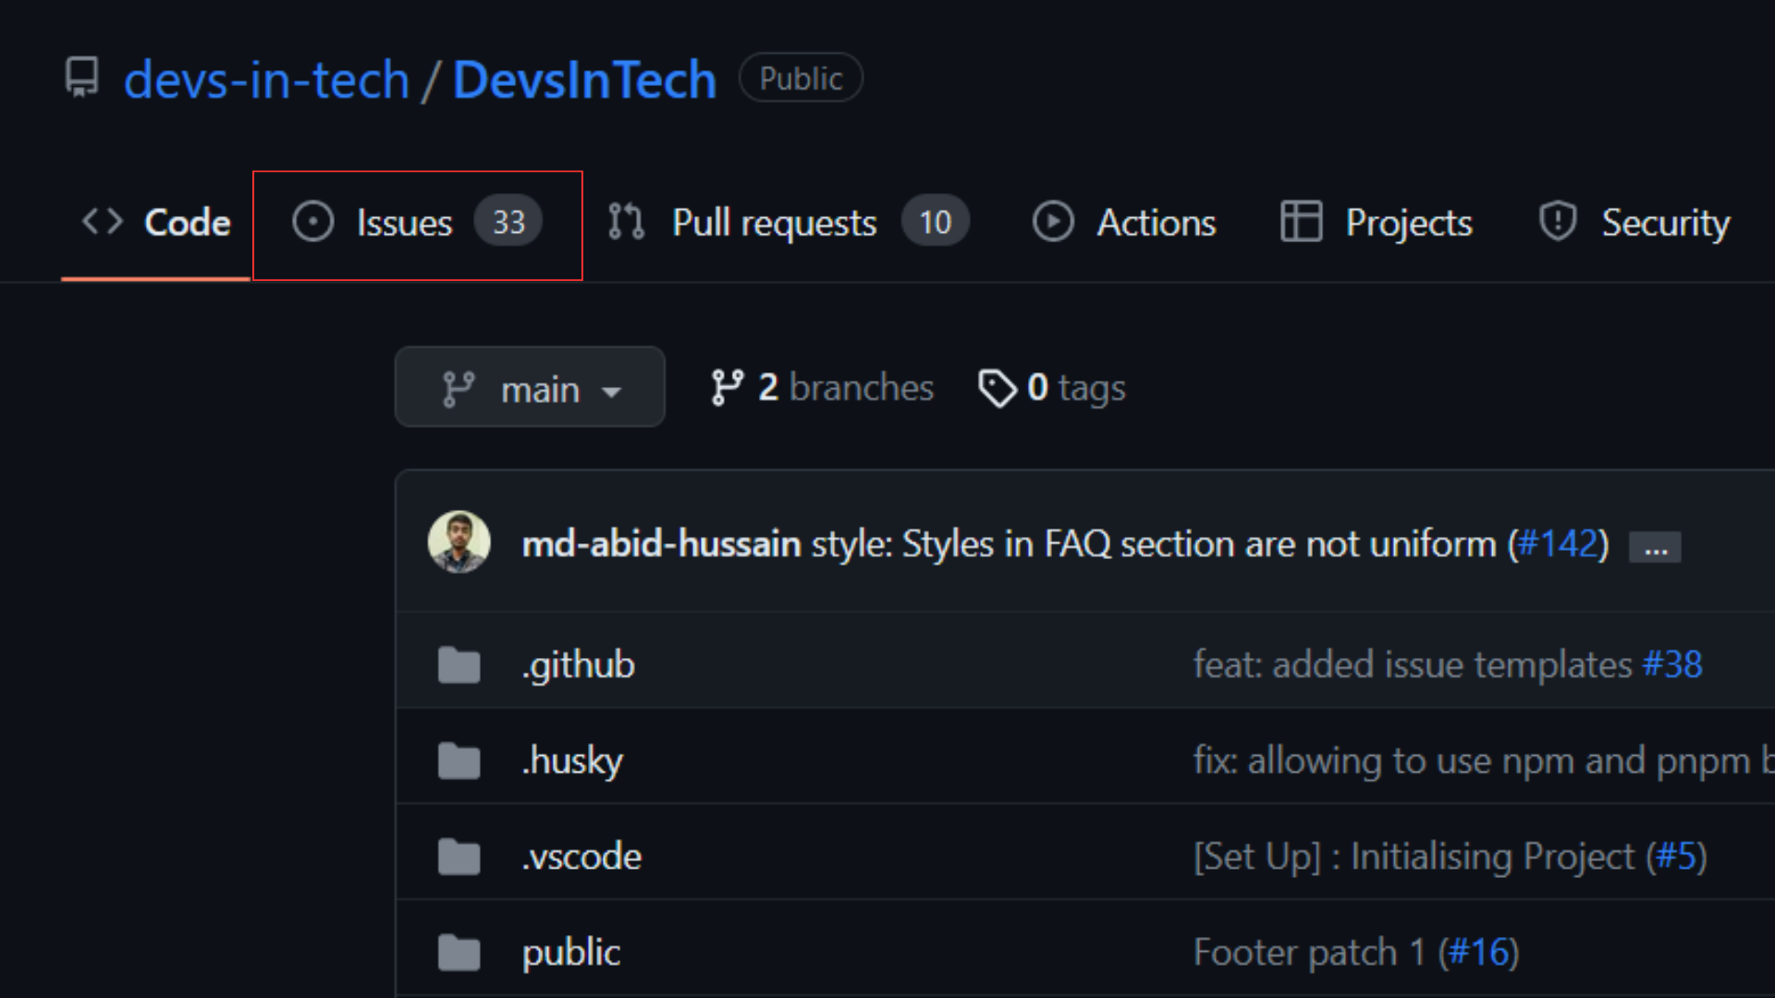This screenshot has height=998, width=1775.
Task: Open the #38 issue templates link
Action: click(1671, 664)
